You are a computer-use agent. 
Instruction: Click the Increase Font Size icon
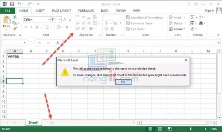tap(65, 19)
